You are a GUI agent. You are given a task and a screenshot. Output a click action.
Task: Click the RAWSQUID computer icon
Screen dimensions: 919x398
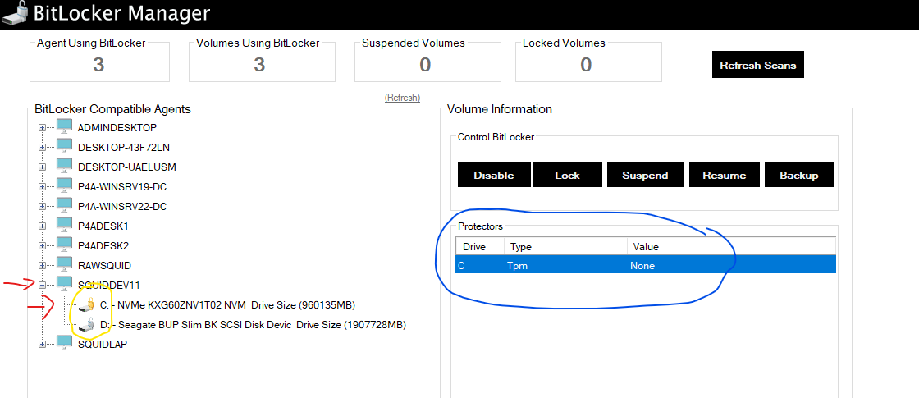65,265
